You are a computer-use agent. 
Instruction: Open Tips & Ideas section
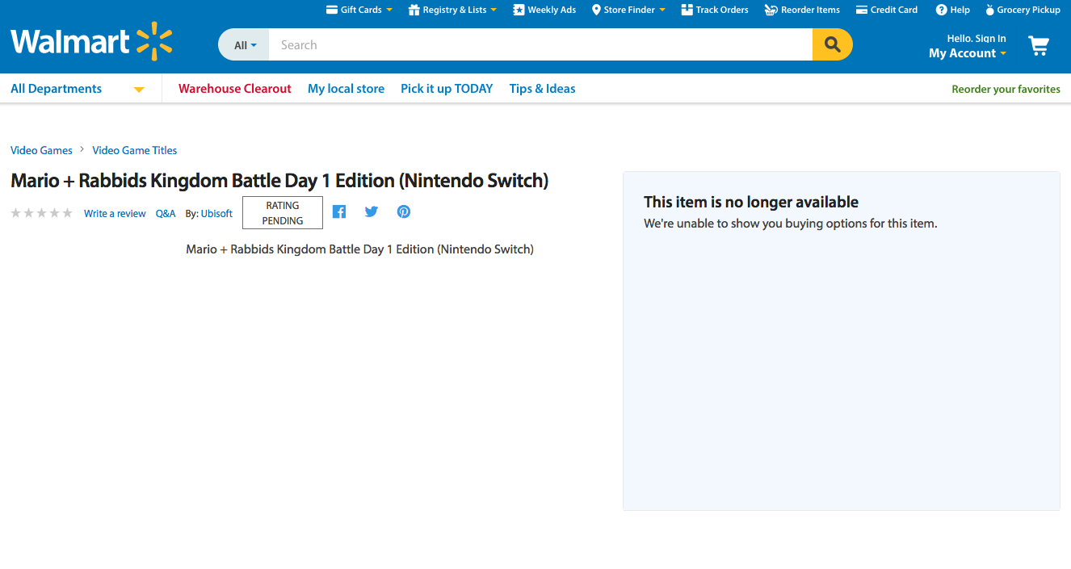tap(543, 89)
